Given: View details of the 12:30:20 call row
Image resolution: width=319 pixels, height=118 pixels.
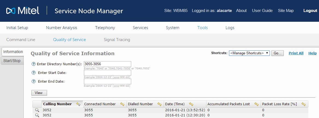Looking at the screenshot, I should coord(37,115).
